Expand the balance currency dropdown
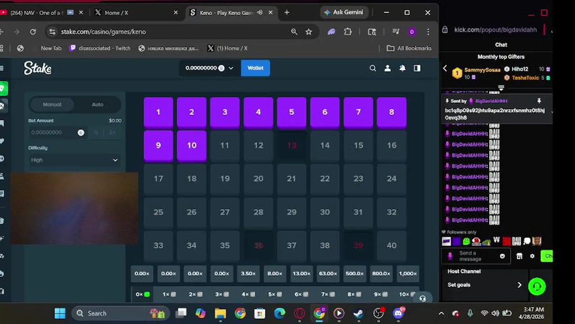The height and width of the screenshot is (324, 575). click(x=231, y=68)
